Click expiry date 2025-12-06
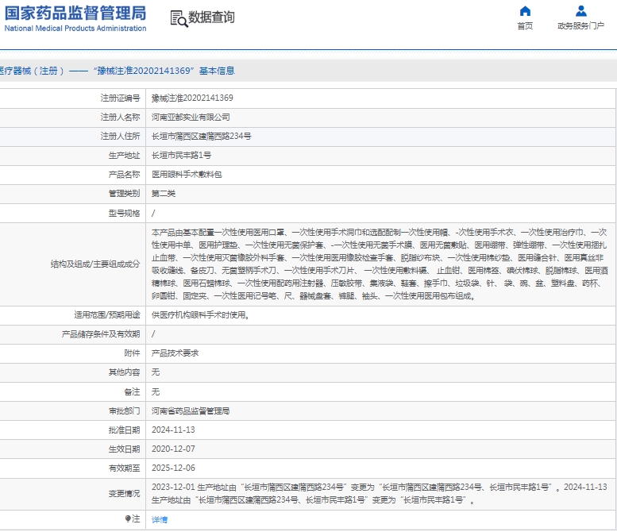 pyautogui.click(x=174, y=468)
